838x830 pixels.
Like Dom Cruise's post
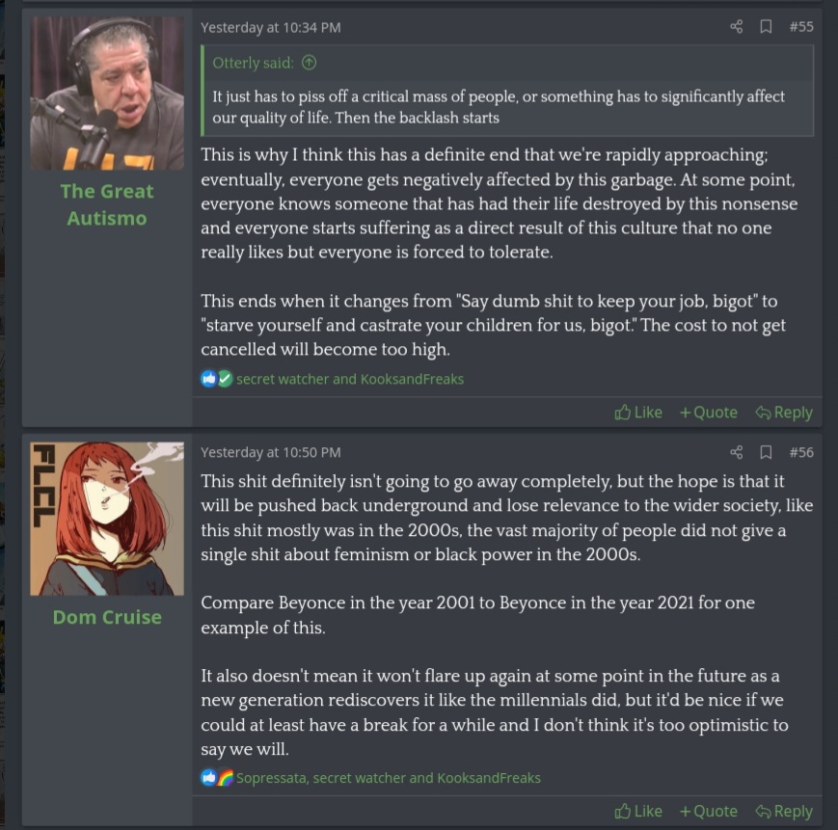pyautogui.click(x=638, y=811)
